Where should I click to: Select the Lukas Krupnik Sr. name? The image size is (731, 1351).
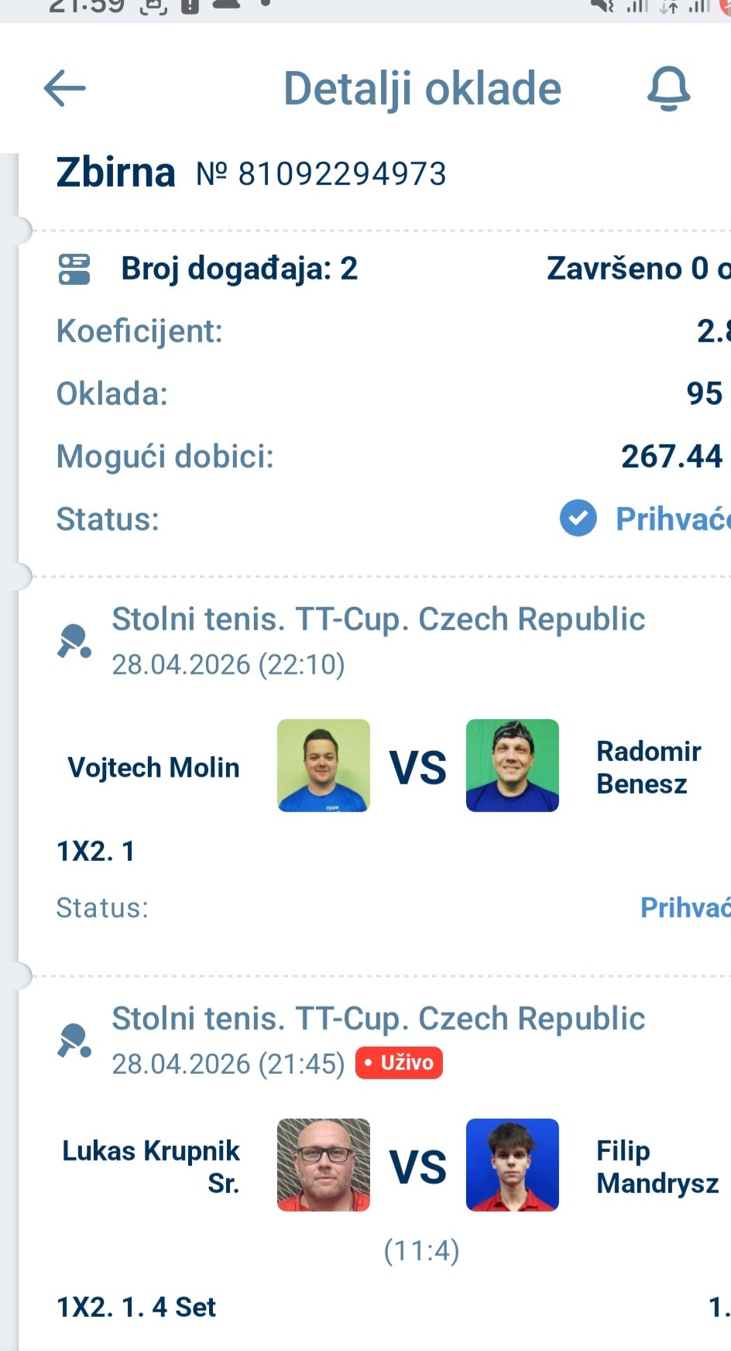point(151,1167)
